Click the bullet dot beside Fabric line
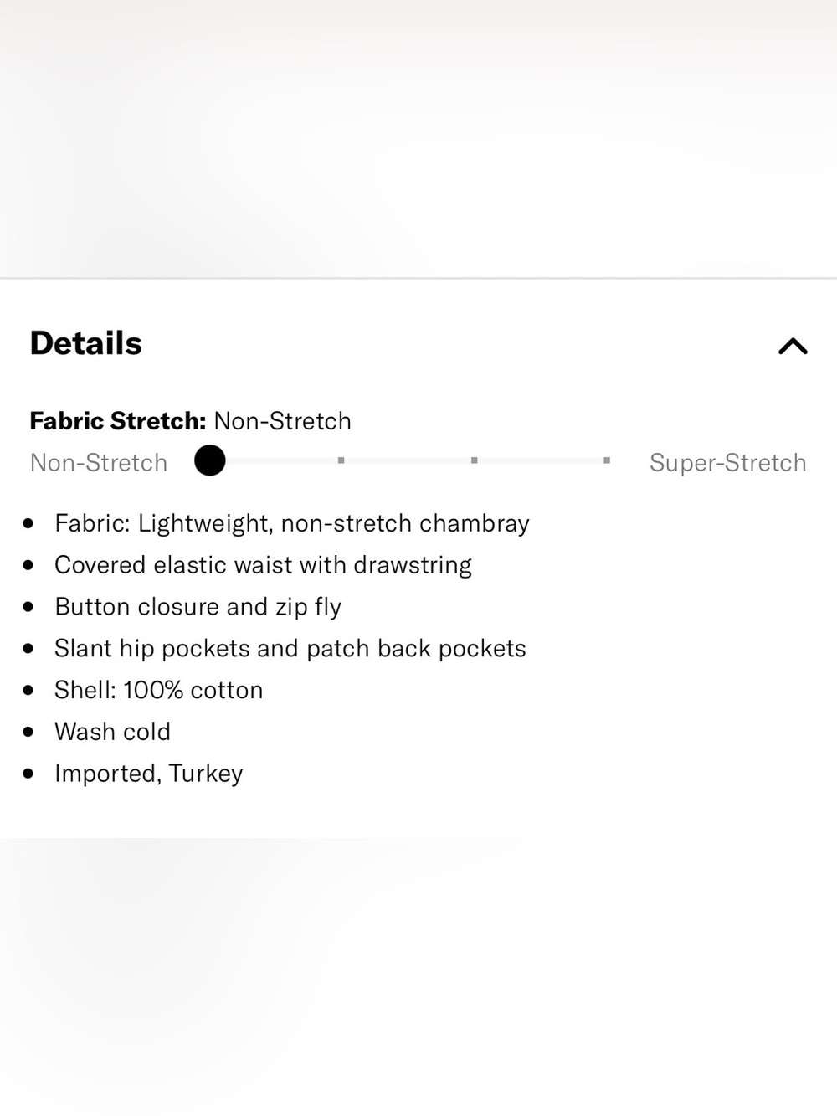Viewport: 837px width, 1116px height. [x=29, y=523]
